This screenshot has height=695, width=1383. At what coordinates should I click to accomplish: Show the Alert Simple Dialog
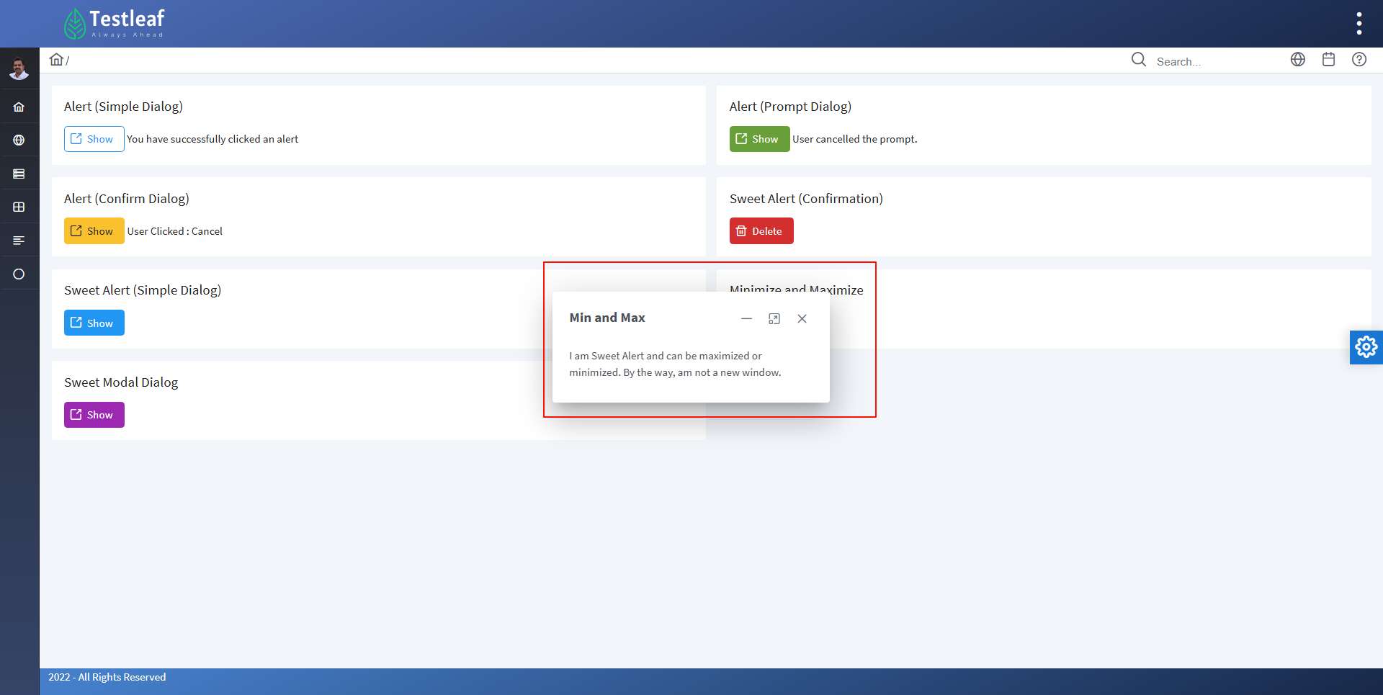[x=94, y=139]
